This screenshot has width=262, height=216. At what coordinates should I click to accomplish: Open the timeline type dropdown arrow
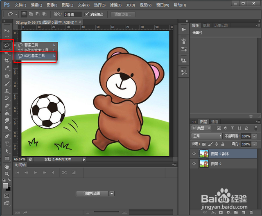(112, 193)
